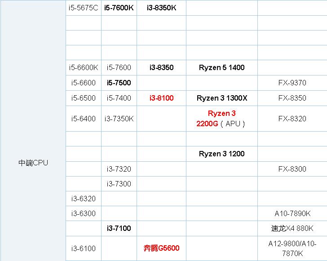Click the FX-8350 table cell
The width and height of the screenshot is (327, 261).
point(292,98)
